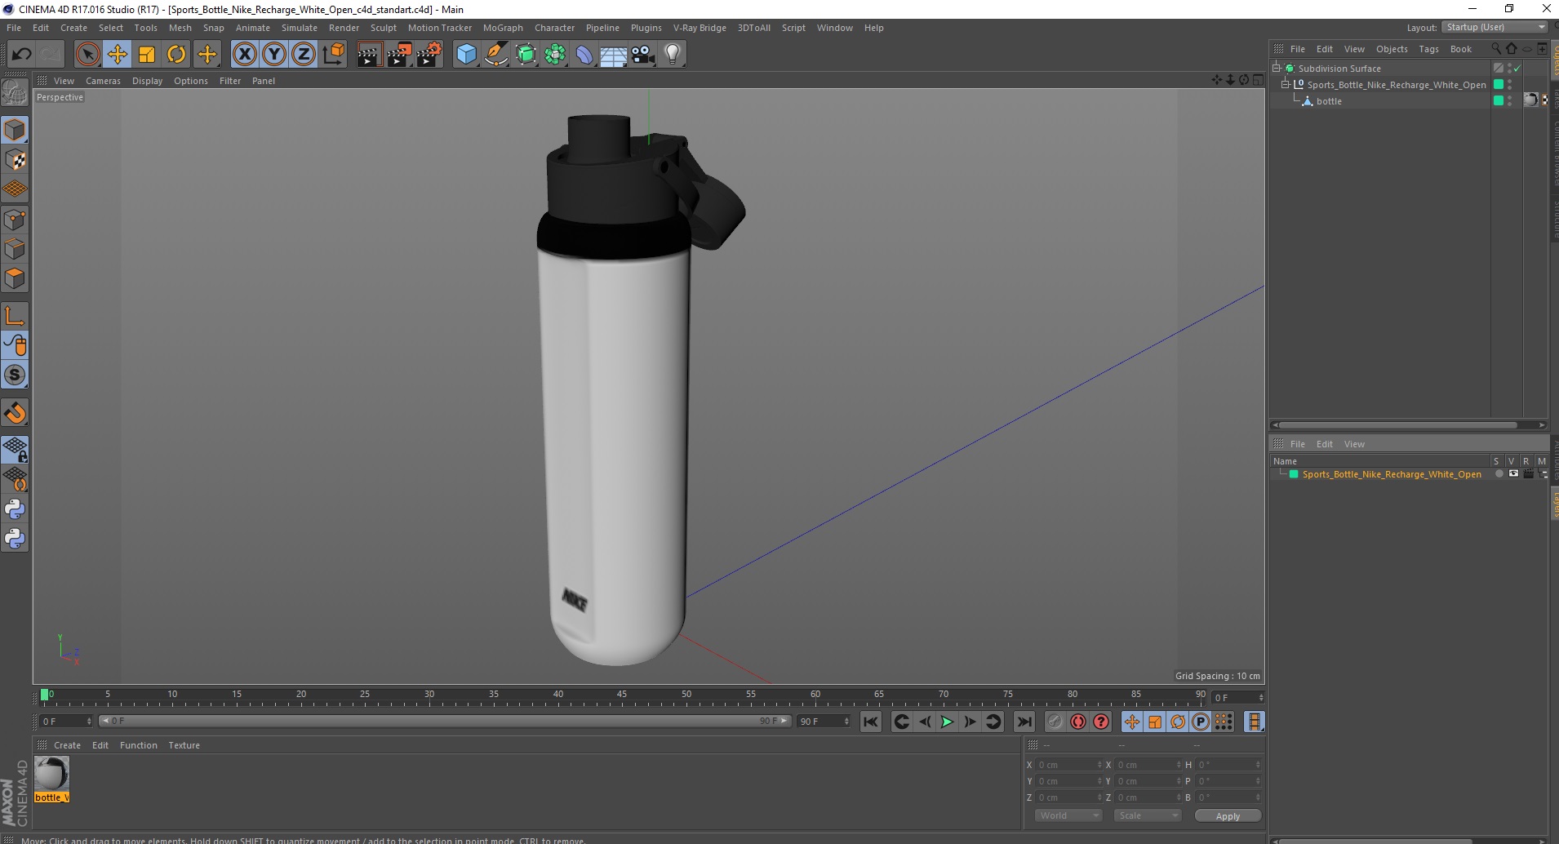Toggle Z axis lock
The height and width of the screenshot is (844, 1559).
click(304, 55)
